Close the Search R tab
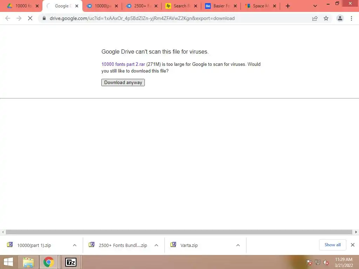This screenshot has height=269, width=359. pyautogui.click(x=196, y=6)
